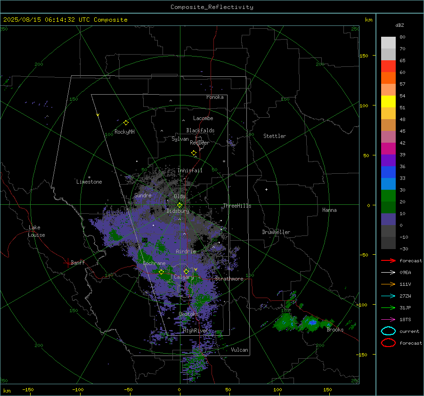This screenshot has height=396, width=424.
Task: Click the yellow diamond marker near RockyMH
Action: pos(126,123)
